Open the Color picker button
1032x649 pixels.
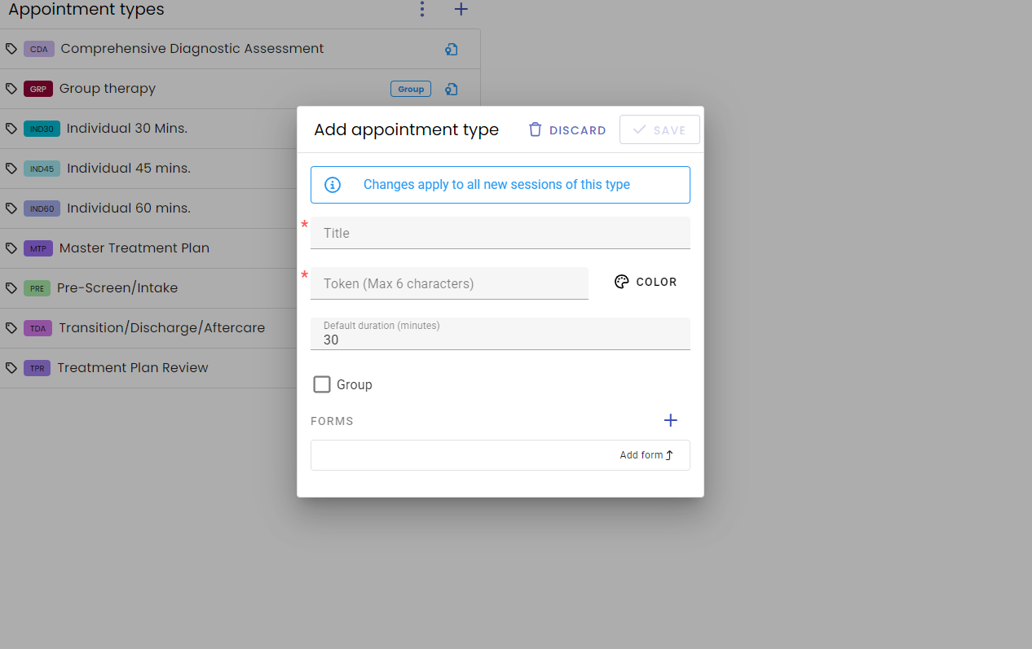pyautogui.click(x=646, y=282)
